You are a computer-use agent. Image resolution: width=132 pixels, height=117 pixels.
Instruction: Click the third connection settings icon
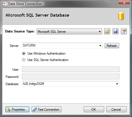click(x=124, y=31)
